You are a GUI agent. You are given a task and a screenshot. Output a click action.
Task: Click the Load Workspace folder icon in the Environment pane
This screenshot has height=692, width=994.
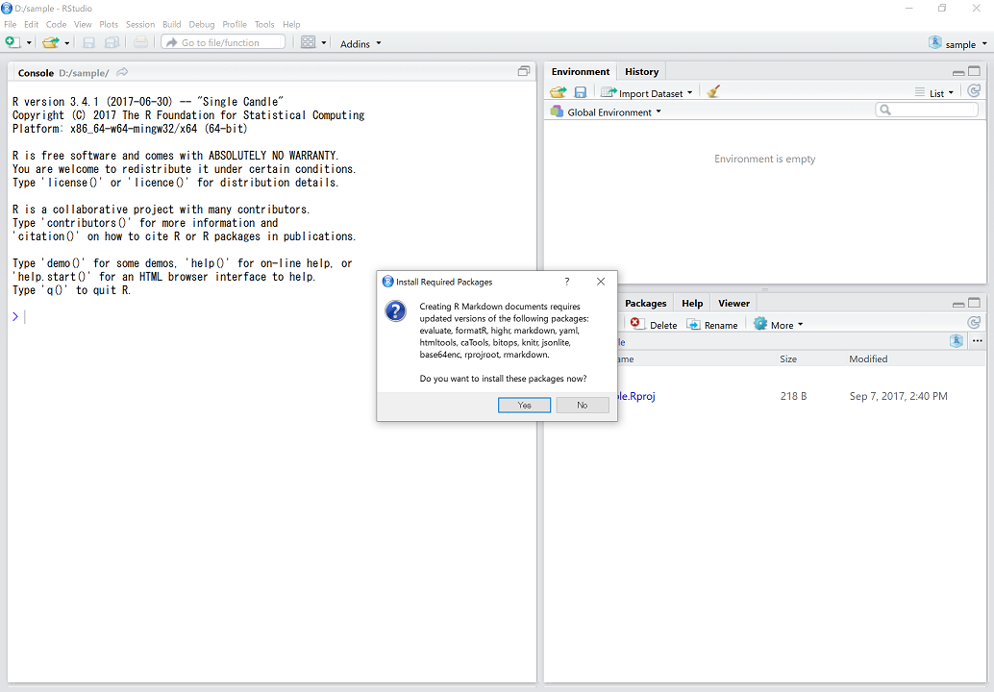click(x=558, y=92)
